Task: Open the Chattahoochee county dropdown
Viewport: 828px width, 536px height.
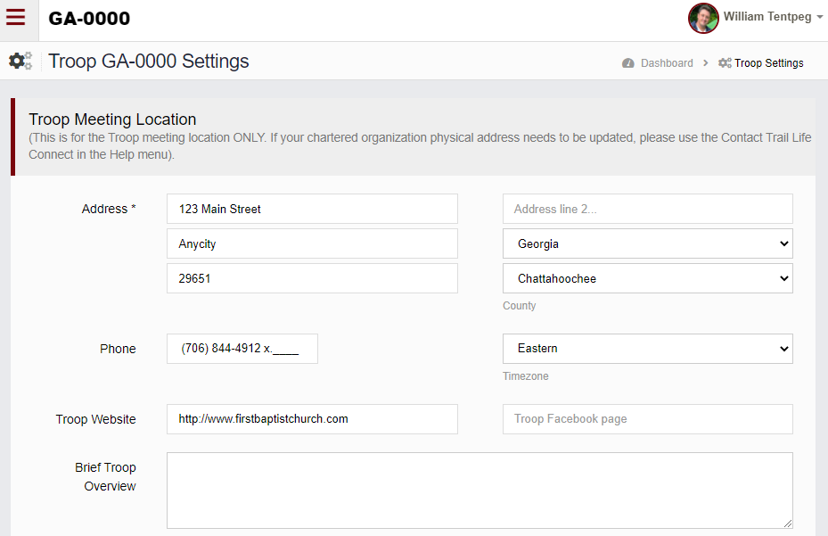Action: (647, 278)
